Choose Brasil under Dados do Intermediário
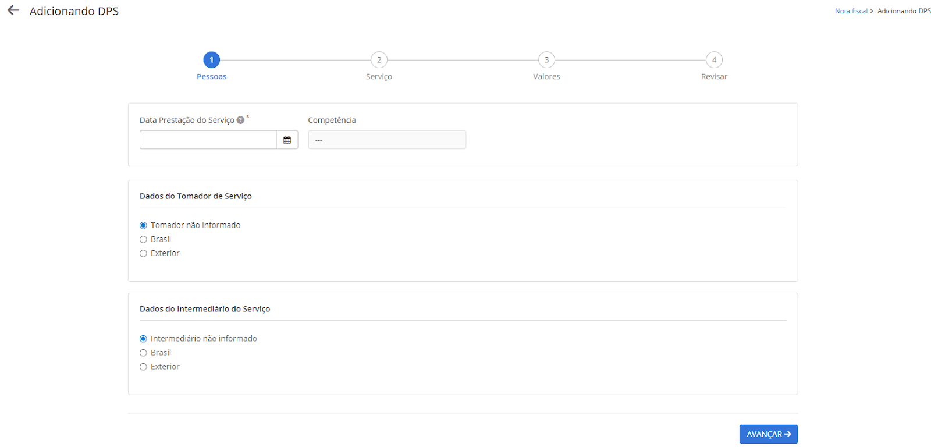 143,353
